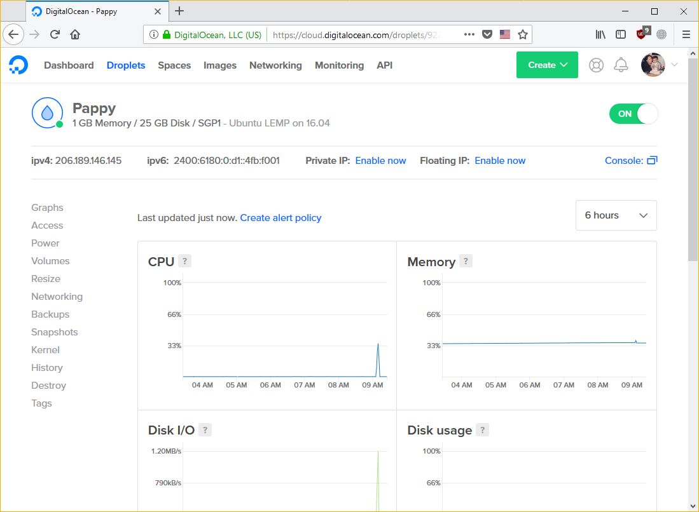Click the DigitalOcean logo icon
The height and width of the screenshot is (512, 699).
coord(18,65)
